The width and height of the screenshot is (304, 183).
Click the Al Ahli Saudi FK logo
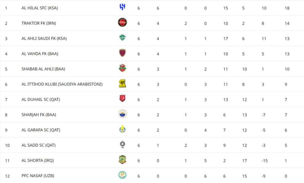[x=122, y=38]
